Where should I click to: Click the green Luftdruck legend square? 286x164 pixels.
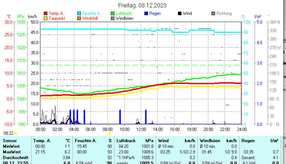tap(113, 13)
